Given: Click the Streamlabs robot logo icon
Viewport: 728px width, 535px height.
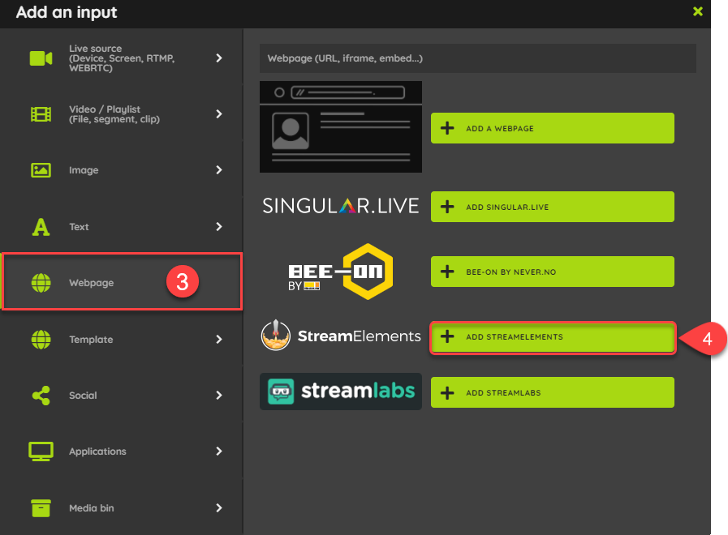Looking at the screenshot, I should [281, 392].
